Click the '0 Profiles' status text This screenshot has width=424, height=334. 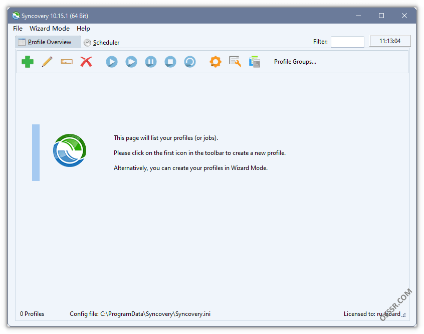(32, 314)
